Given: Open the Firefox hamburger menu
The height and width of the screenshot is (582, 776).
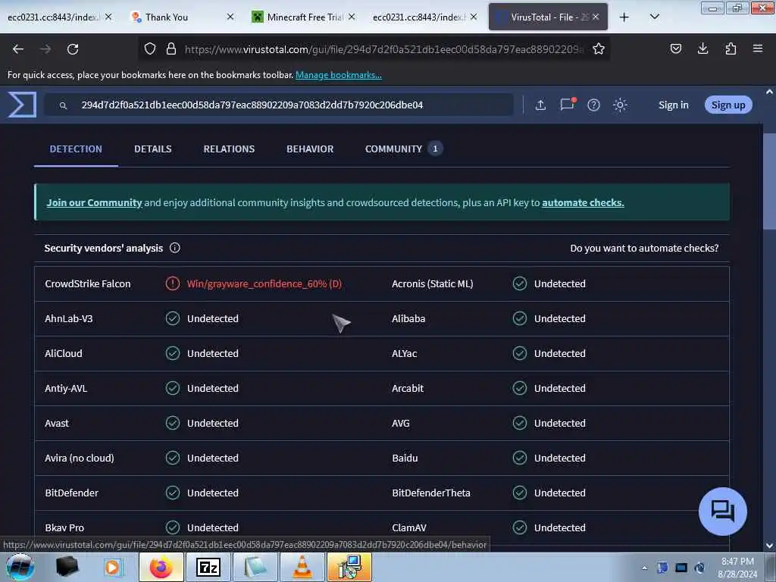Looking at the screenshot, I should click(758, 48).
